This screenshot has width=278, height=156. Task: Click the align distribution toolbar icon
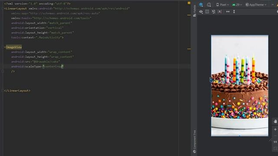coord(220,12)
